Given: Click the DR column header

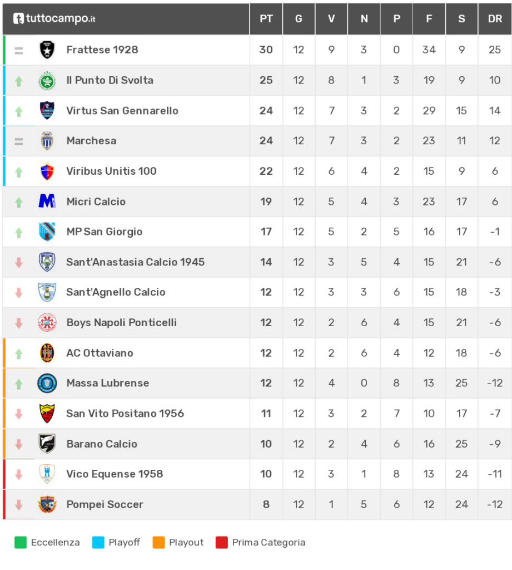Looking at the screenshot, I should click(x=495, y=19).
